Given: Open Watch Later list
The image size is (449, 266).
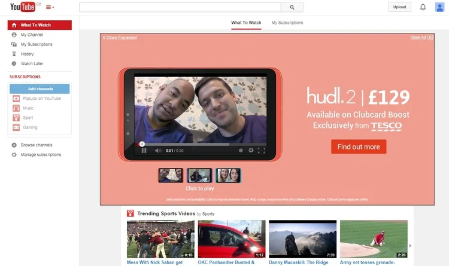Looking at the screenshot, I should point(32,63).
